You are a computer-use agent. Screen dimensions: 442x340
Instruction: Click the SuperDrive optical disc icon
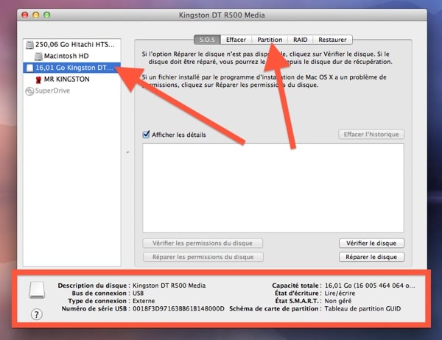(x=29, y=91)
